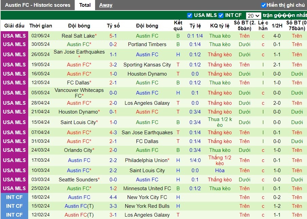Open the Away tab
The width and height of the screenshot is (307, 219).
(x=106, y=5)
